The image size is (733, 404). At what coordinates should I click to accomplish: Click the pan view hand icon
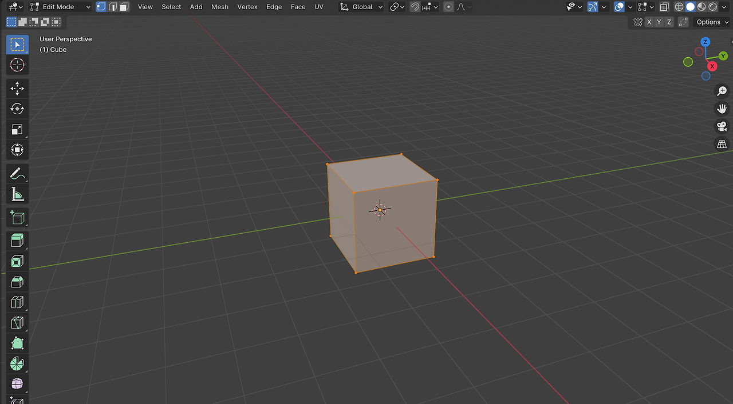pyautogui.click(x=722, y=109)
